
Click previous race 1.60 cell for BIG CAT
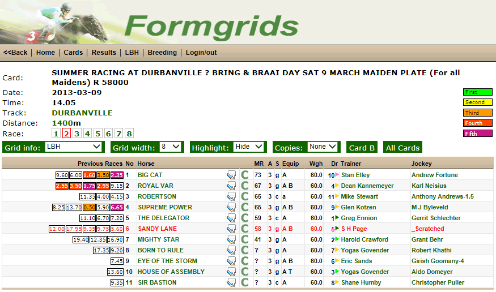89,175
